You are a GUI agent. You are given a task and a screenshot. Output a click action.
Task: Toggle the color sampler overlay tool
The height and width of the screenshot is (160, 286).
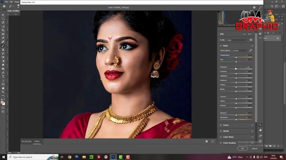[x=260, y=136]
